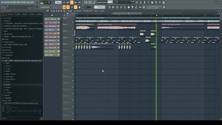Mute Track 5 using its green dot
Viewport: 222px width, 125px height.
coord(73,48)
